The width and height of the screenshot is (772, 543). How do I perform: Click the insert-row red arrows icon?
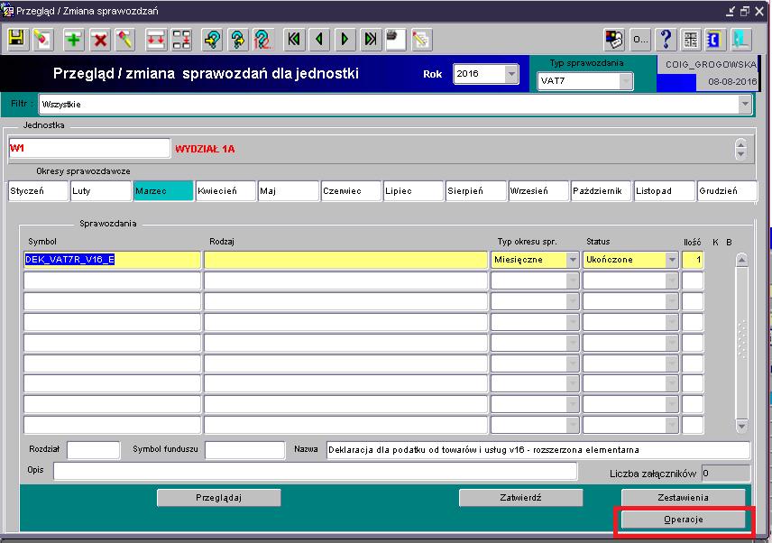[156, 40]
